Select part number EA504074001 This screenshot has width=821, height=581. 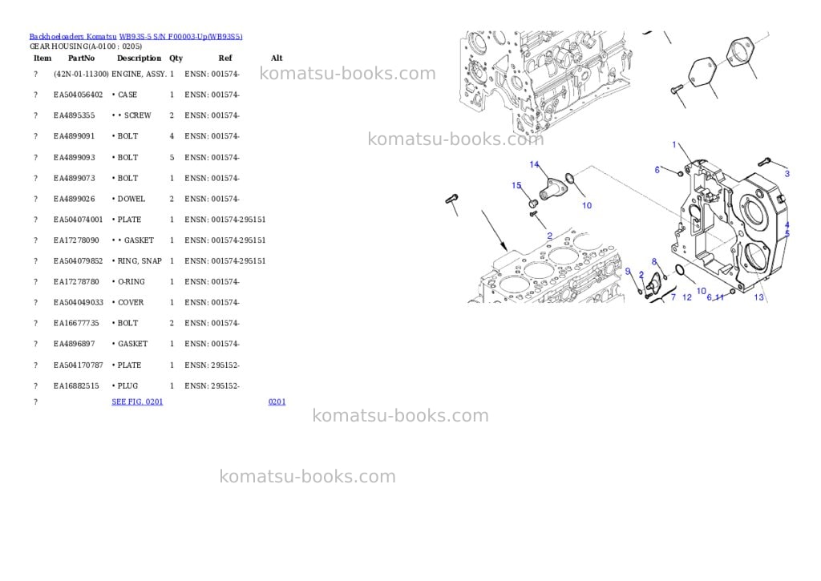coord(78,220)
